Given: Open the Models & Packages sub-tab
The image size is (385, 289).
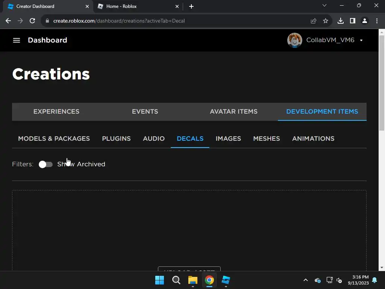Looking at the screenshot, I should click(x=54, y=138).
